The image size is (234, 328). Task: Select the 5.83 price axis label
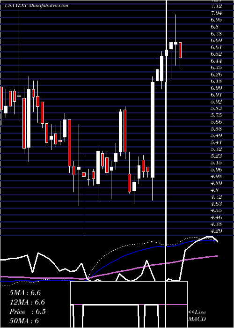216,108
